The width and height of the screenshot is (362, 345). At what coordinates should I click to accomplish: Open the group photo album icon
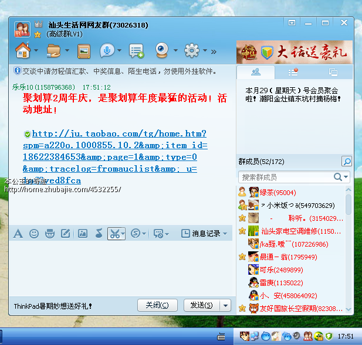tap(83, 51)
